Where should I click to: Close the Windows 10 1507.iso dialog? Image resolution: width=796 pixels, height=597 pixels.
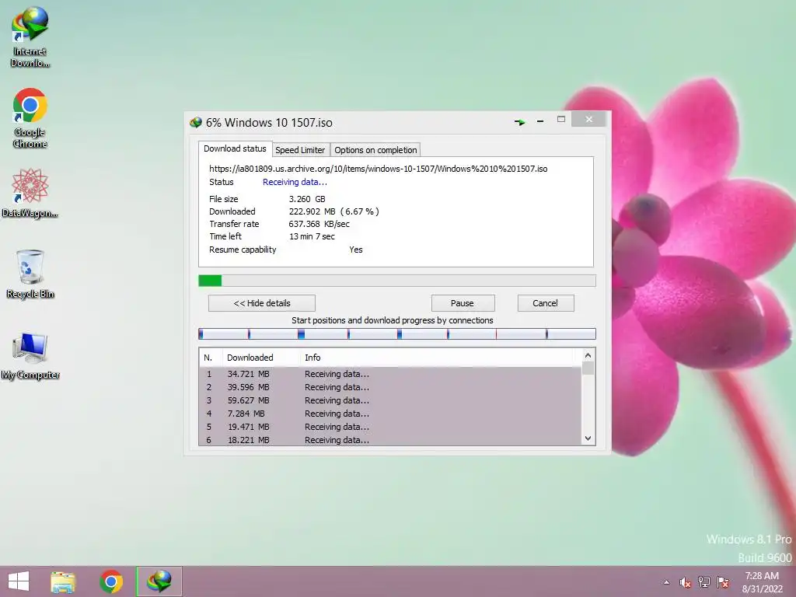pyautogui.click(x=589, y=119)
